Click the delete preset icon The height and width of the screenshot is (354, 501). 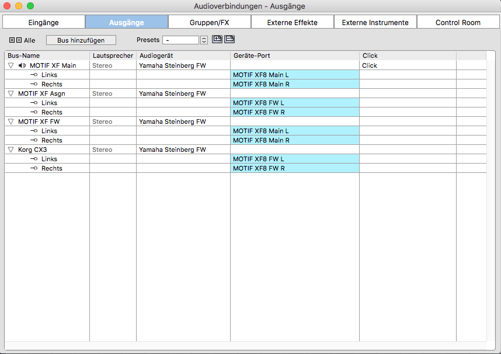coord(229,39)
